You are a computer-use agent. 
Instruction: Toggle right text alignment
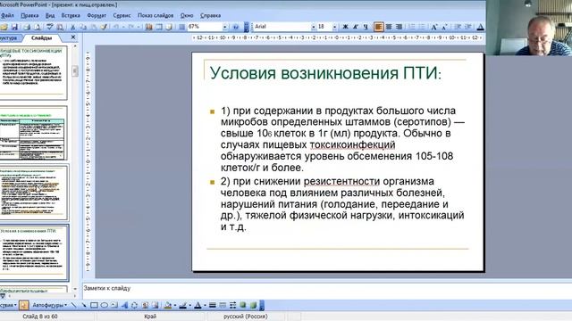coord(400,27)
